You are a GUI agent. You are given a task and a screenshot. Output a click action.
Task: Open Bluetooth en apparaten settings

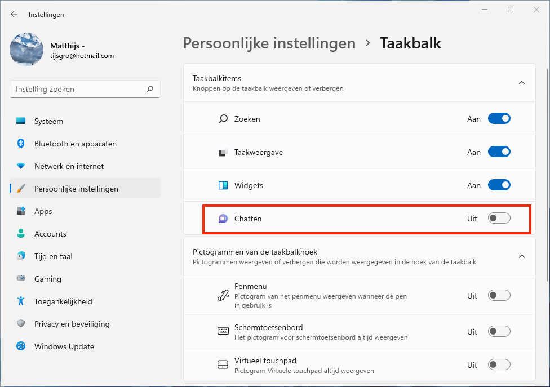(x=75, y=144)
